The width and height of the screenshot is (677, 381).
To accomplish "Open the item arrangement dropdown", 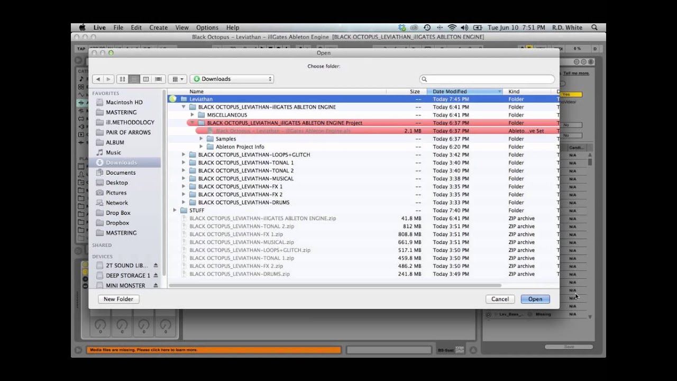I will pyautogui.click(x=177, y=79).
